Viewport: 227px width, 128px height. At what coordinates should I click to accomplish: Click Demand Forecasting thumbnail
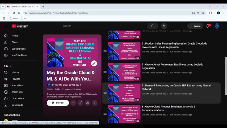(124, 93)
